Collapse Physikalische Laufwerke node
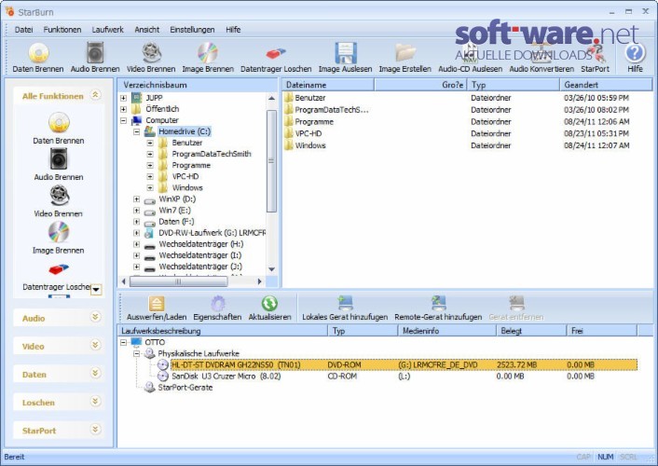The image size is (658, 466). coord(136,354)
